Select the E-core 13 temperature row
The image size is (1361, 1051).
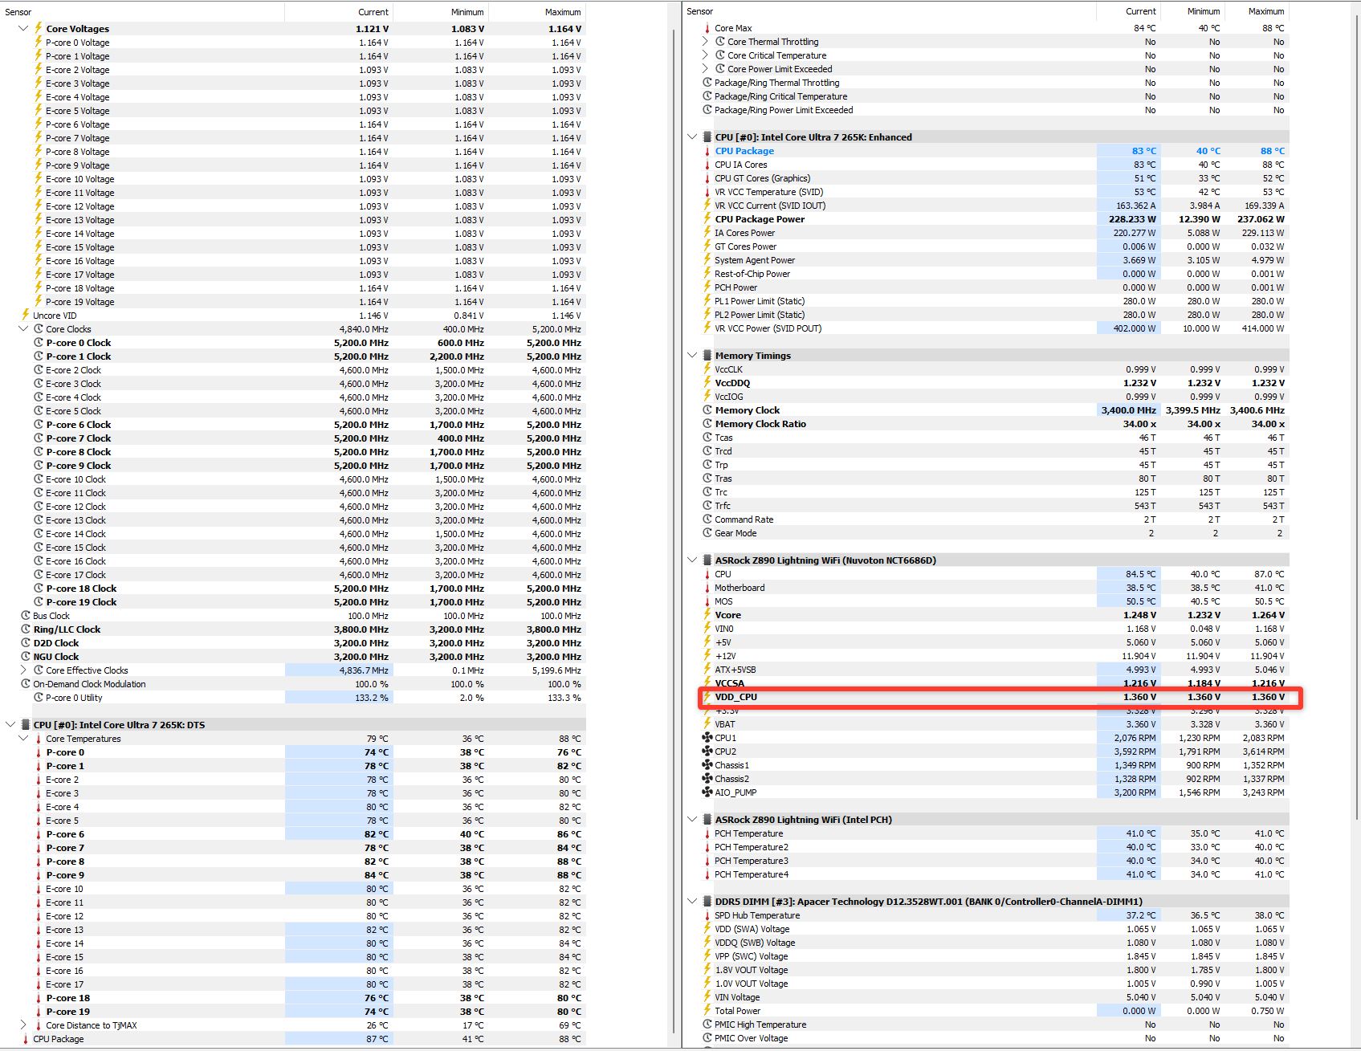(x=294, y=930)
